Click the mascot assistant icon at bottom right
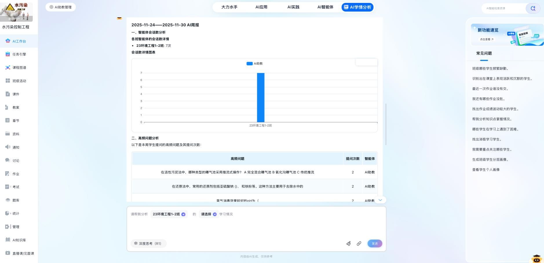This screenshot has width=544, height=263. pyautogui.click(x=536, y=258)
